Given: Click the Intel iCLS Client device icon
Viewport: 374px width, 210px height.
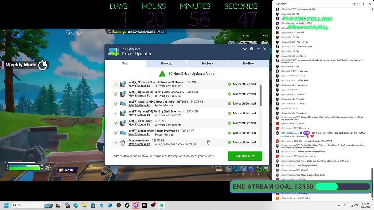Looking at the screenshot, I should click(x=123, y=123).
